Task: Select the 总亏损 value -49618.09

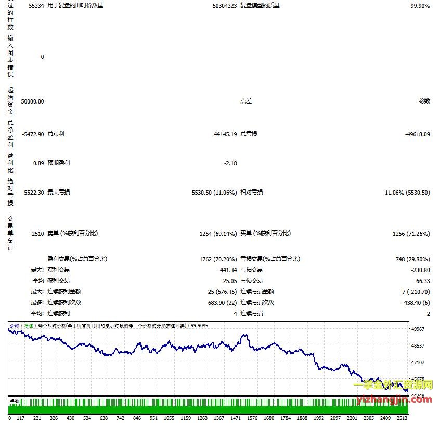Action: [417, 134]
